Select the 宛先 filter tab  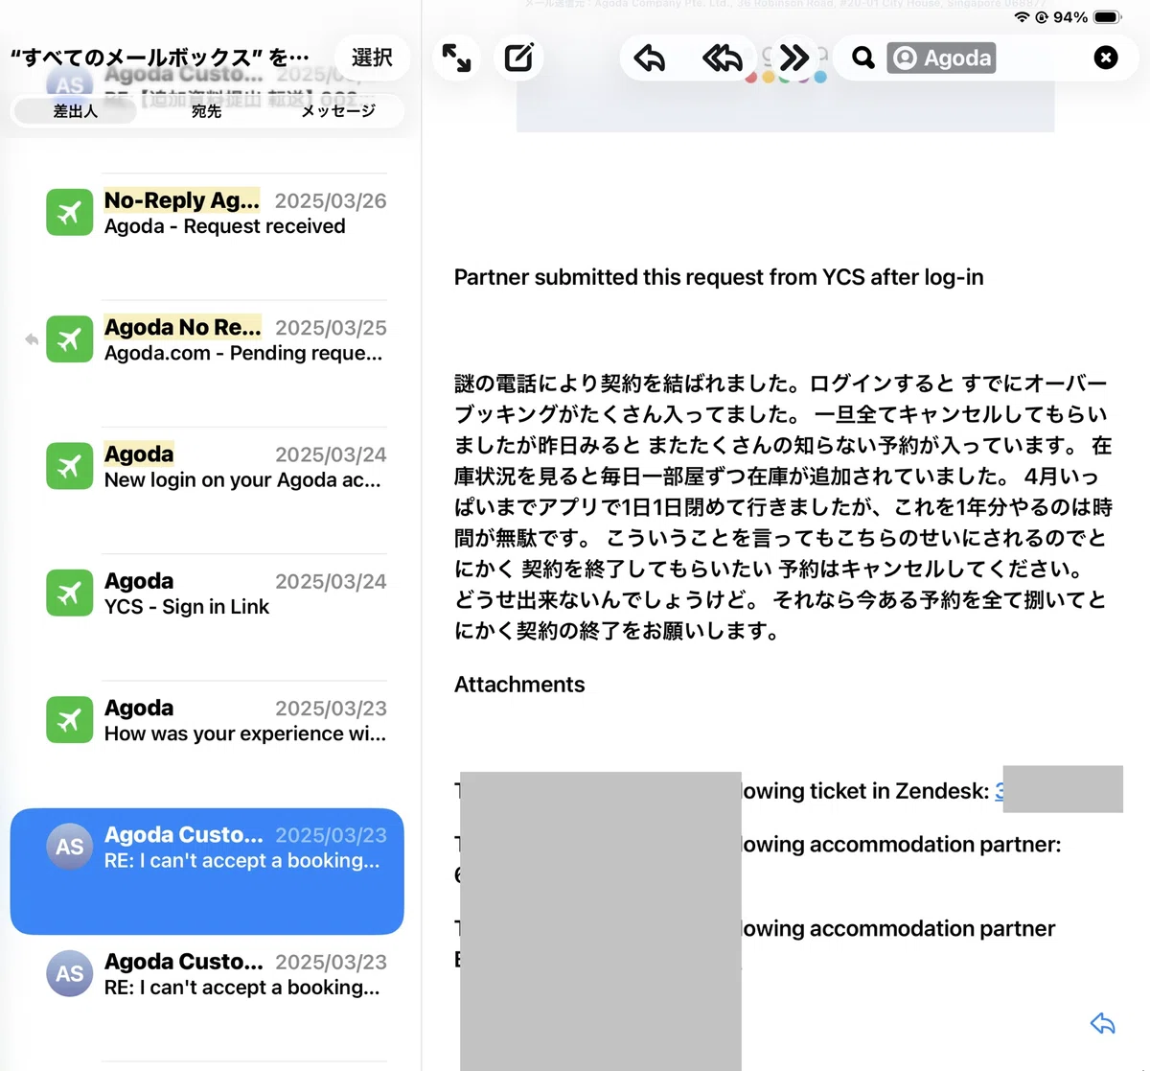click(206, 111)
